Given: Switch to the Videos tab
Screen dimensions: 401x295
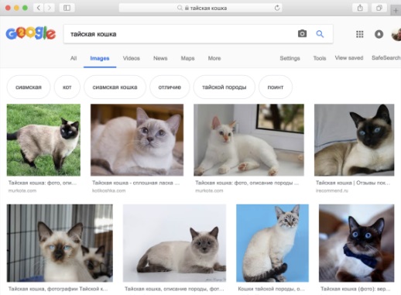Looking at the screenshot, I should pos(132,58).
